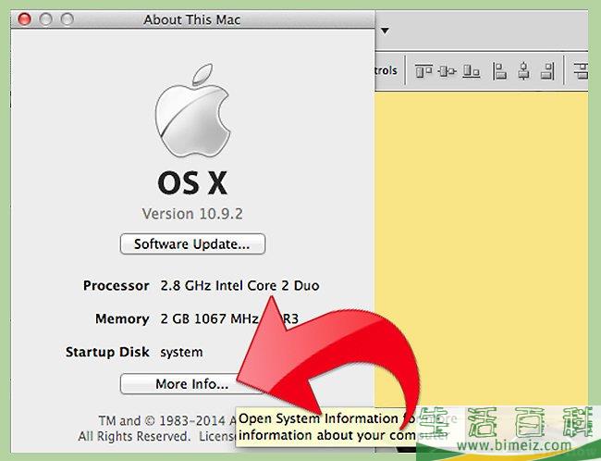Select the distribute top edges icon

click(x=581, y=71)
